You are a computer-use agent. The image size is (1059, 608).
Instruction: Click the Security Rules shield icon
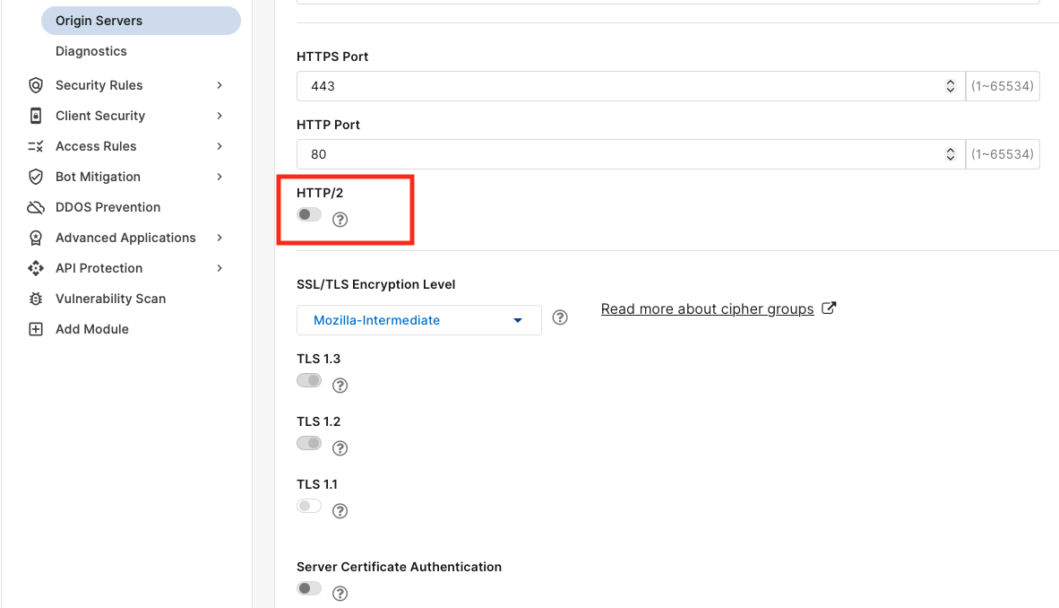(x=36, y=85)
